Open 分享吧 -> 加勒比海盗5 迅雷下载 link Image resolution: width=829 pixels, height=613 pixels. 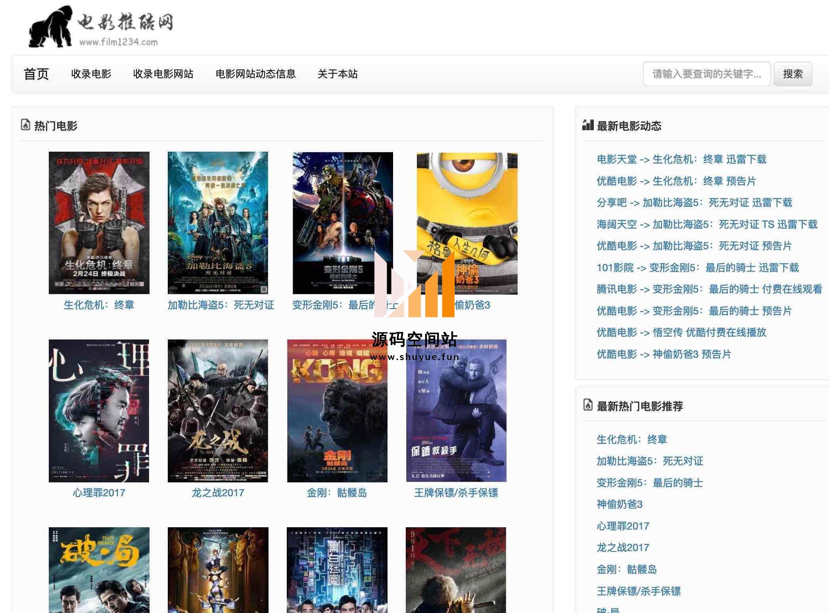tap(694, 202)
